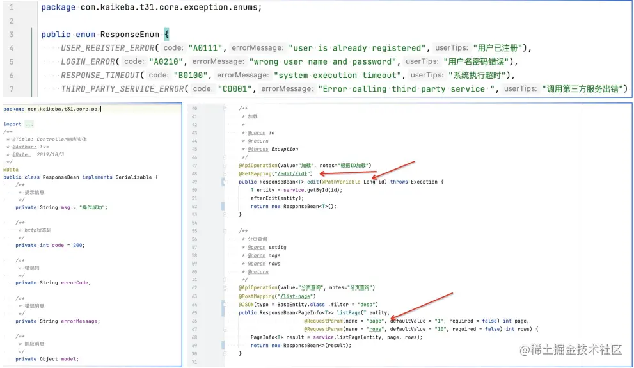
Task: Click the fold marker on line 61
Action: [225, 280]
